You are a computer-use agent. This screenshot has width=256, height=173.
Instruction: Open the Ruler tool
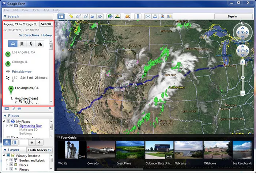pyautogui.click(x=138, y=16)
